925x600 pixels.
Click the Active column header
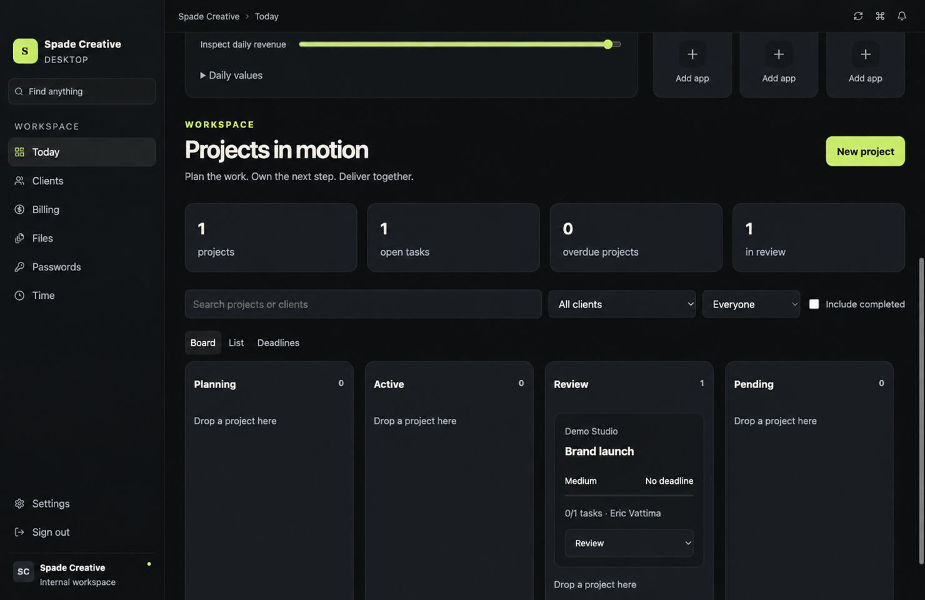tap(389, 384)
